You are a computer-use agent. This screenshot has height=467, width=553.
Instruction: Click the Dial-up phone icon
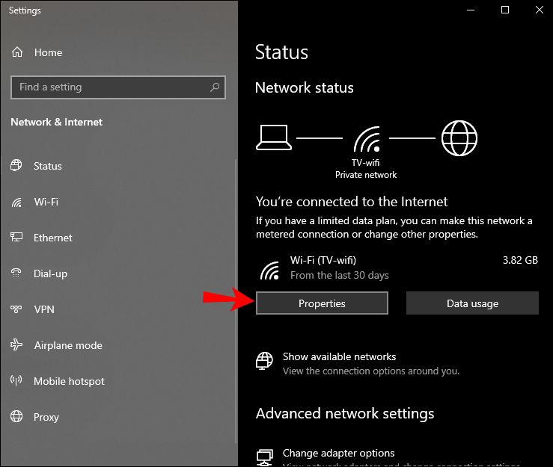click(16, 273)
